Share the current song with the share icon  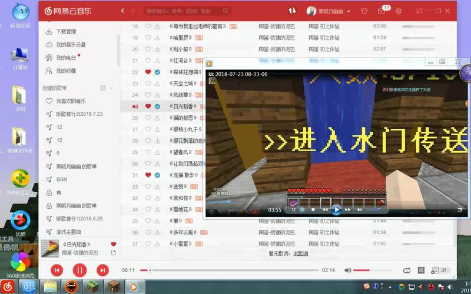coord(113,253)
